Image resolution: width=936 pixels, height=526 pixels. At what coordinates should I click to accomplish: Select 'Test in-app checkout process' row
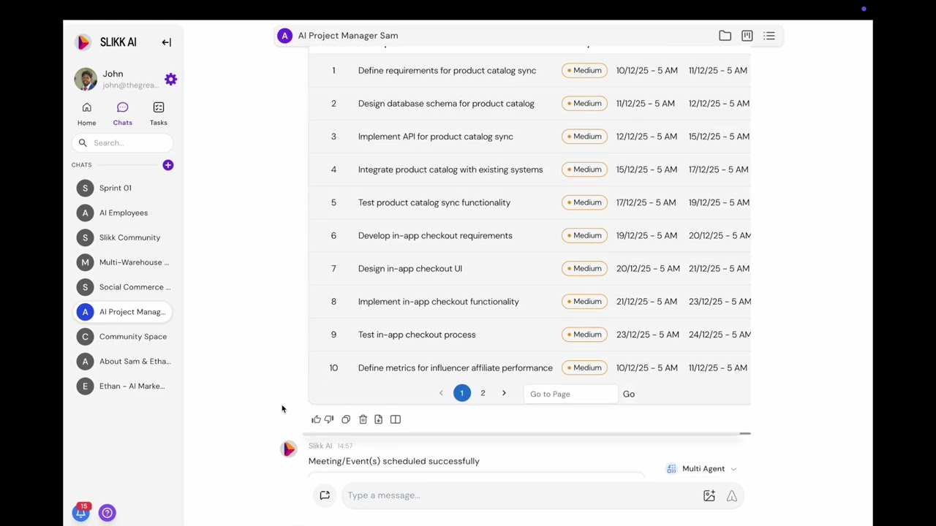(x=529, y=335)
